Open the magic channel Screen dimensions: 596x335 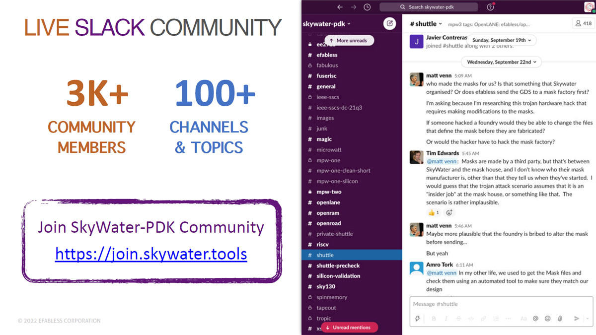(324, 139)
